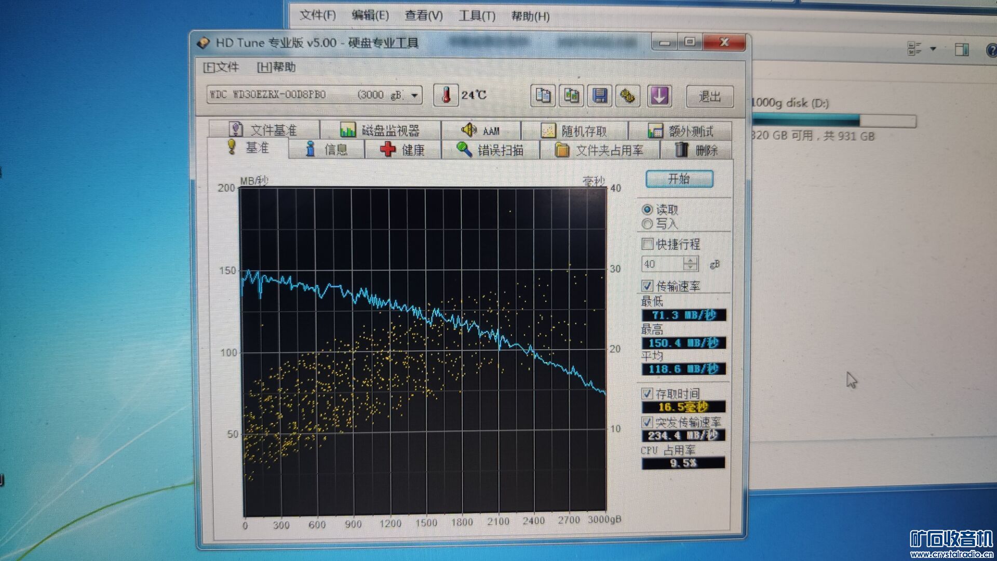997x561 pixels.
Task: Click the 退出 exit button
Action: (x=709, y=97)
